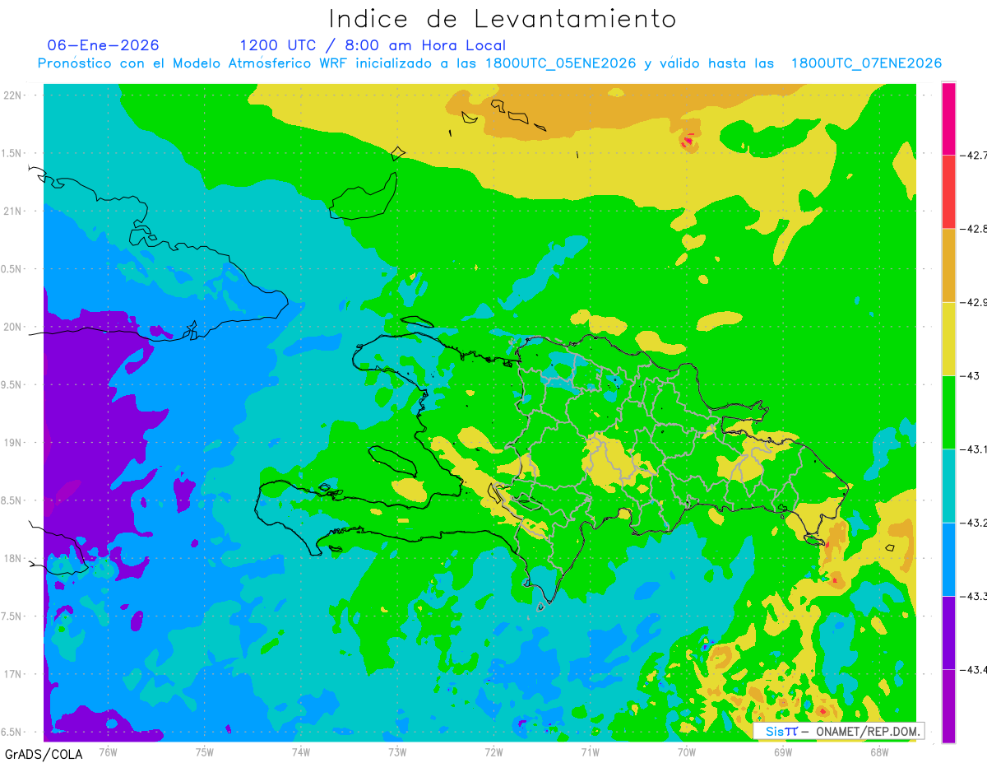
Task: Click the legend value '-42.7'
Action: [x=972, y=155]
